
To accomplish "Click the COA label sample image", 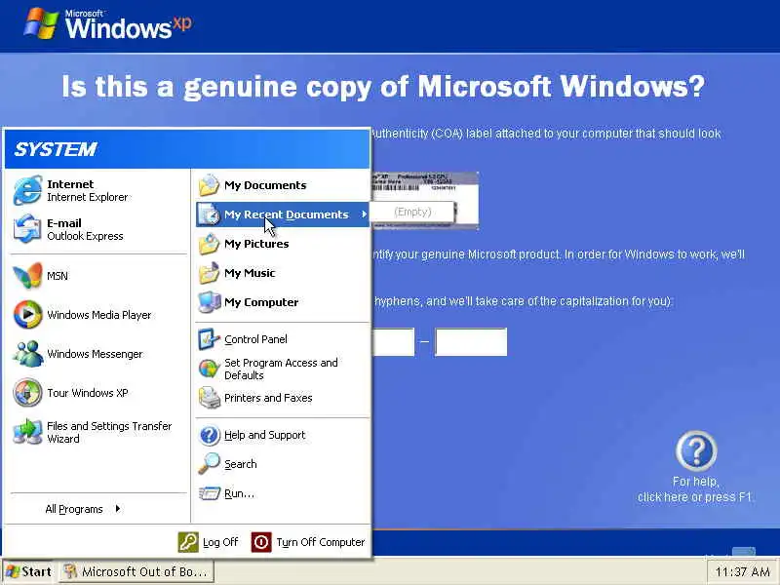I will (425, 201).
